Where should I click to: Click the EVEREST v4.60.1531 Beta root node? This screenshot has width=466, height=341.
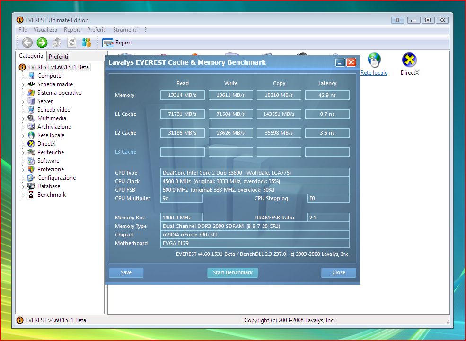point(54,67)
